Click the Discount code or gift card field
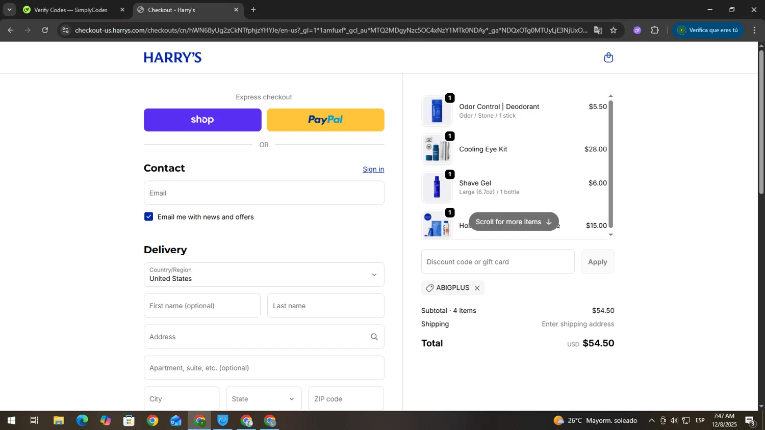 (498, 262)
